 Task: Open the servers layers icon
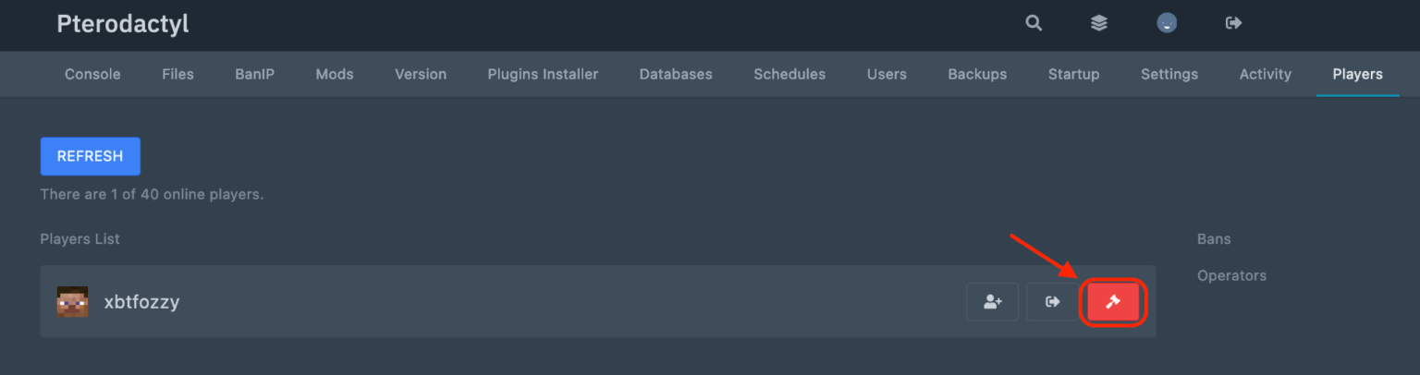1099,24
